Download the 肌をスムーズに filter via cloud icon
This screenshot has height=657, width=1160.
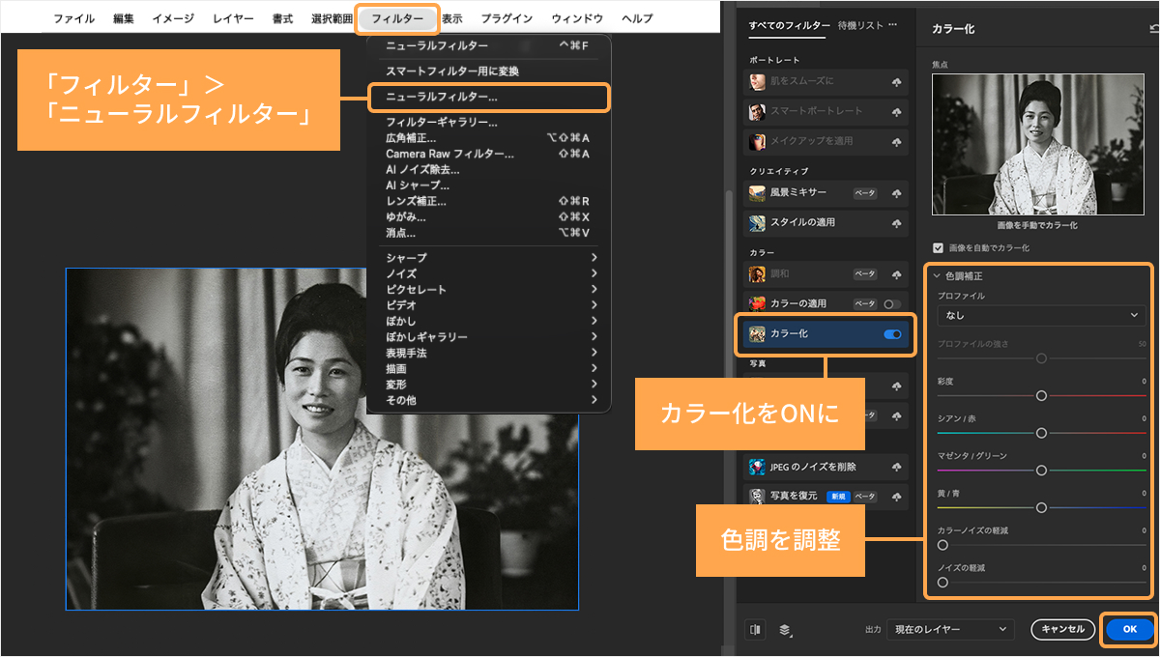(897, 83)
